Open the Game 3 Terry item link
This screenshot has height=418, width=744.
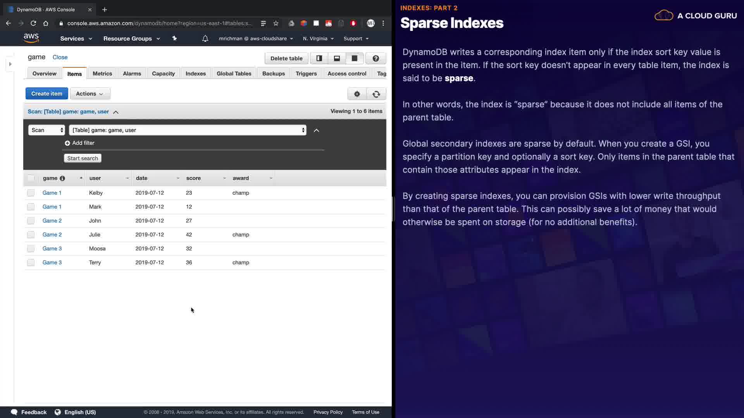[52, 262]
